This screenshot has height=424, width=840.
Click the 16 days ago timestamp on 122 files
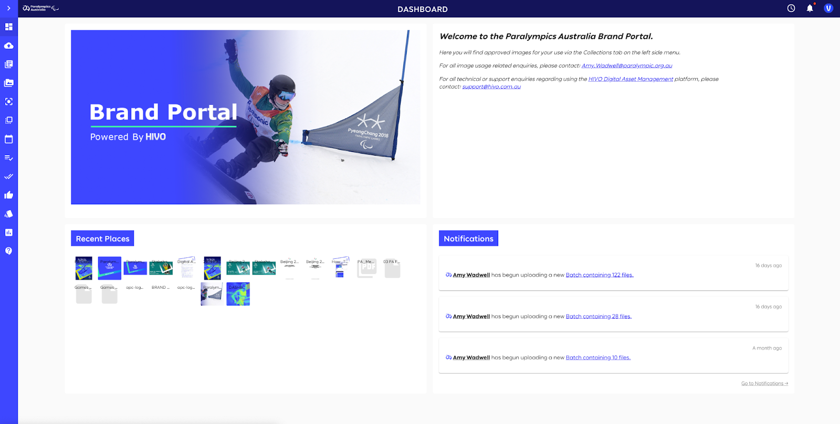point(769,266)
